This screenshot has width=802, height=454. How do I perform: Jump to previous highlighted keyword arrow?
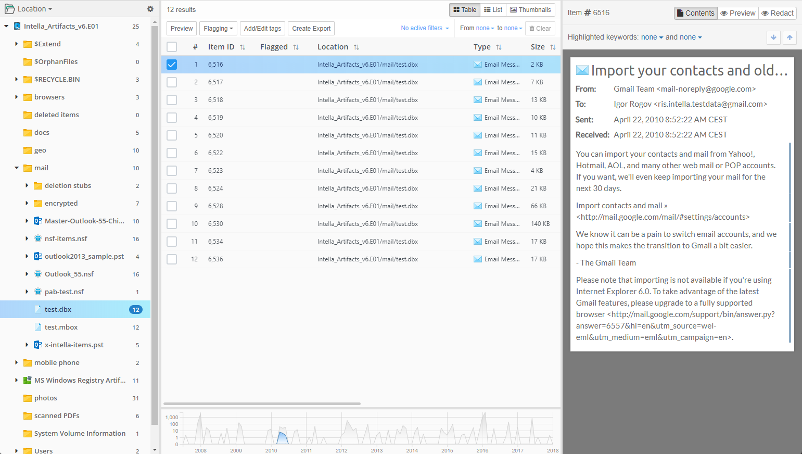(x=790, y=37)
